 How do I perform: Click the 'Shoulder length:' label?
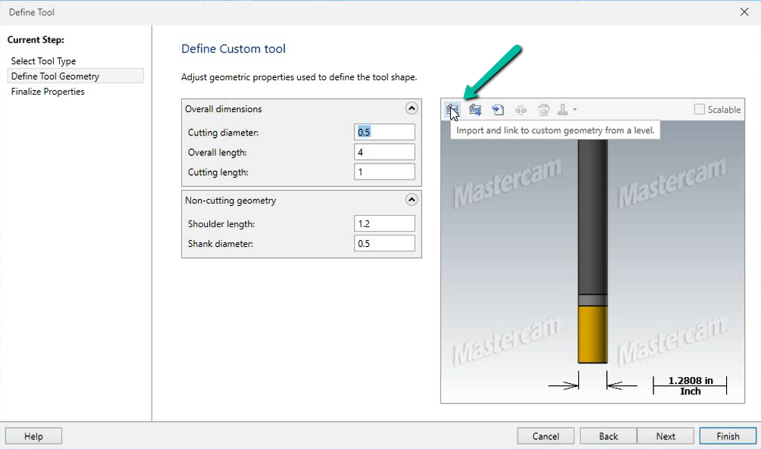pos(221,224)
